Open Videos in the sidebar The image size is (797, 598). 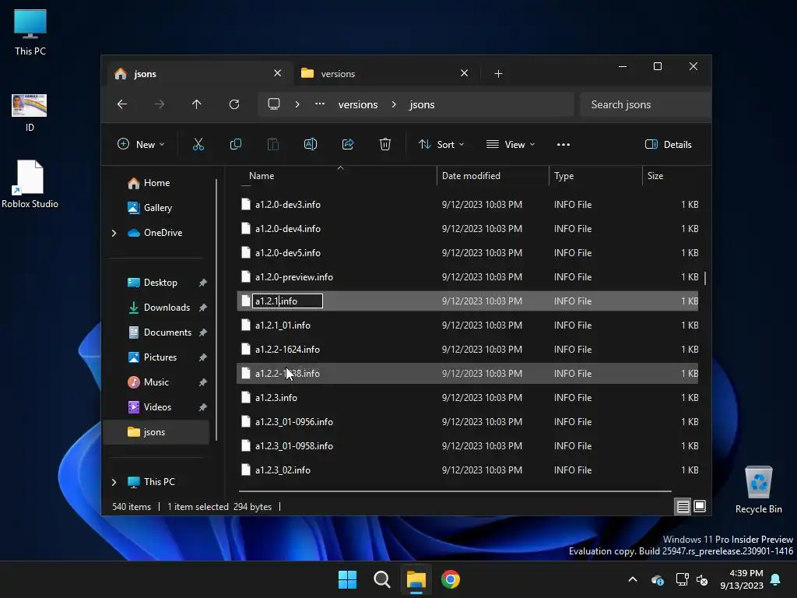coord(156,406)
